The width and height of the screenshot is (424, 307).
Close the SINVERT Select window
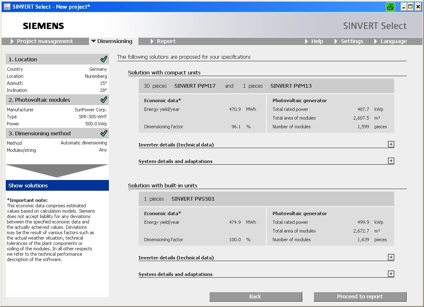point(418,7)
